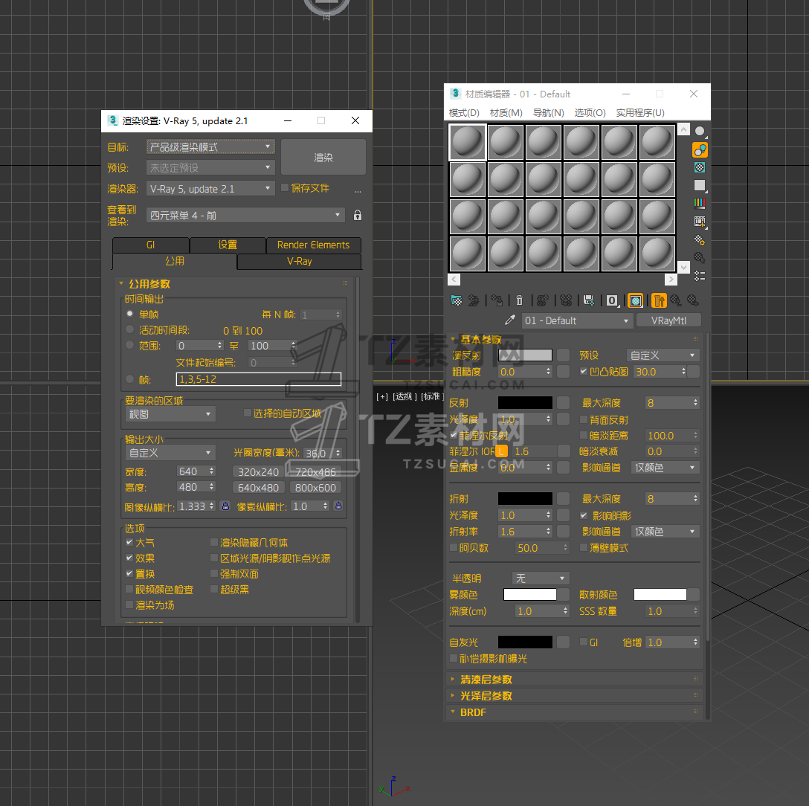Open the 输出大小 custom size dropdown

click(x=170, y=453)
